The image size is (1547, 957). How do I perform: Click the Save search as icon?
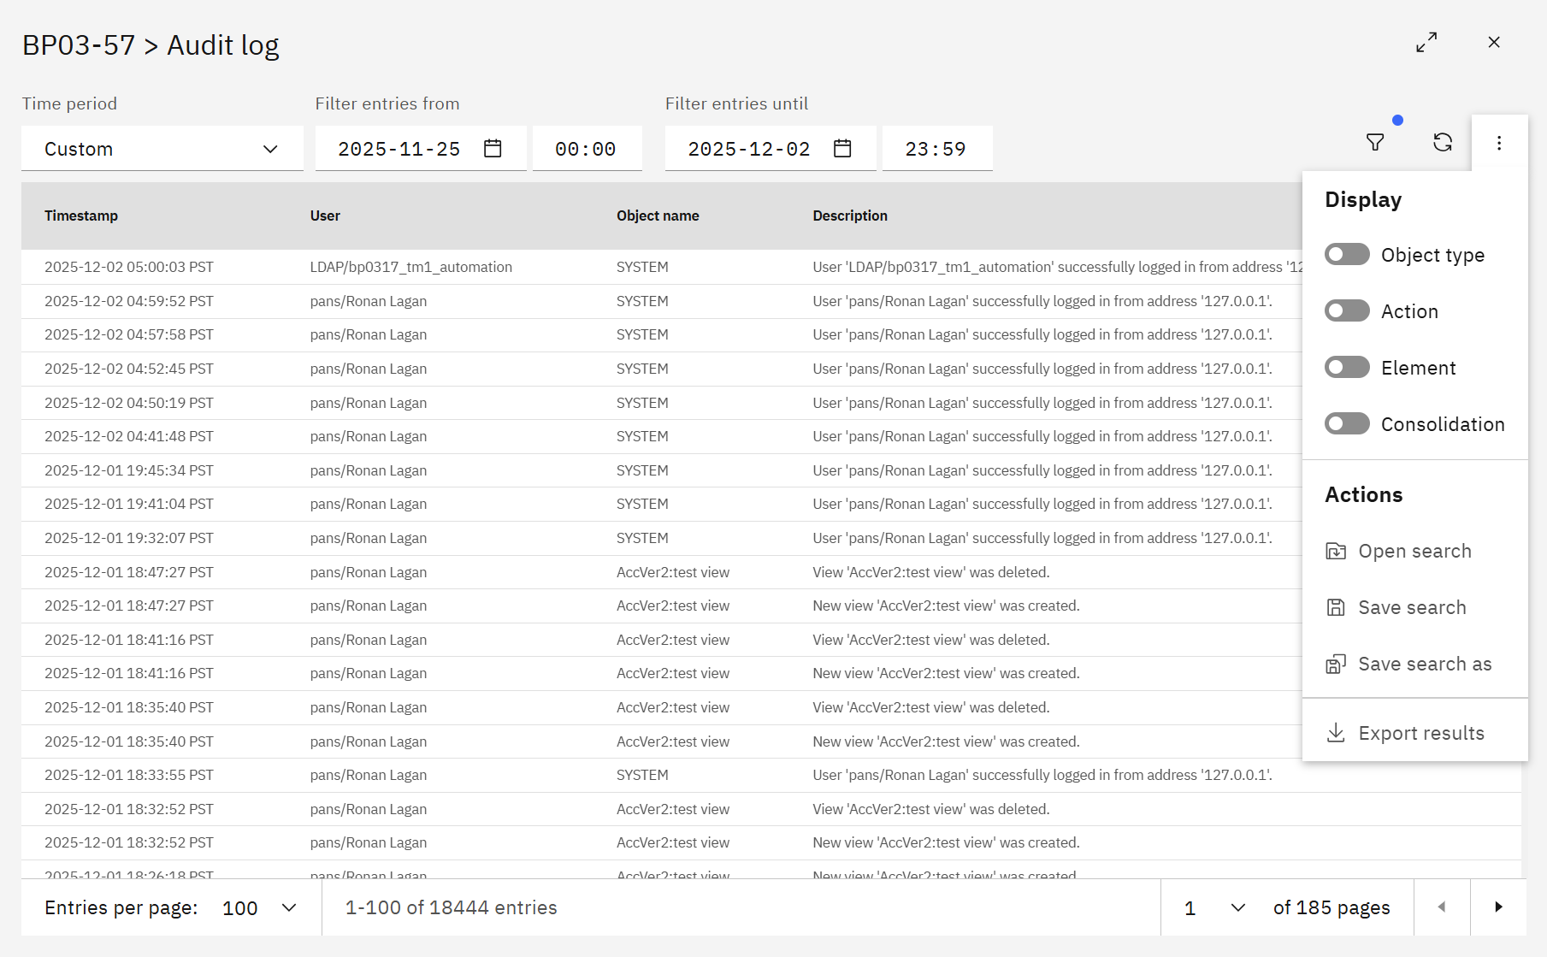pyautogui.click(x=1337, y=663)
